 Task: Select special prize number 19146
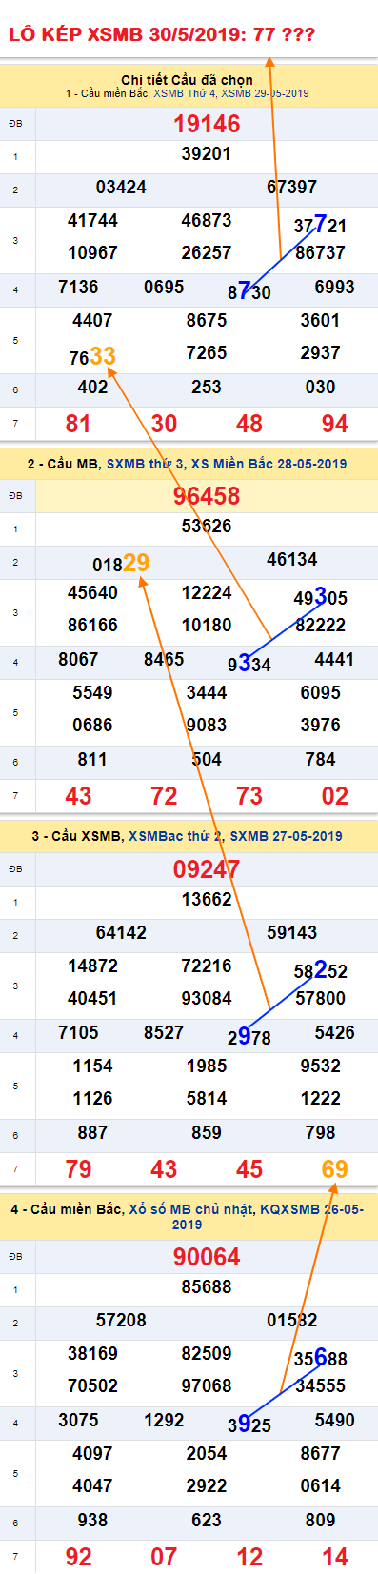[x=207, y=124]
